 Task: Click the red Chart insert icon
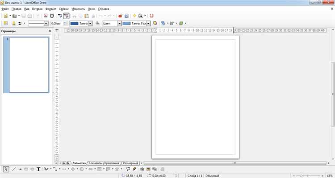120,16
